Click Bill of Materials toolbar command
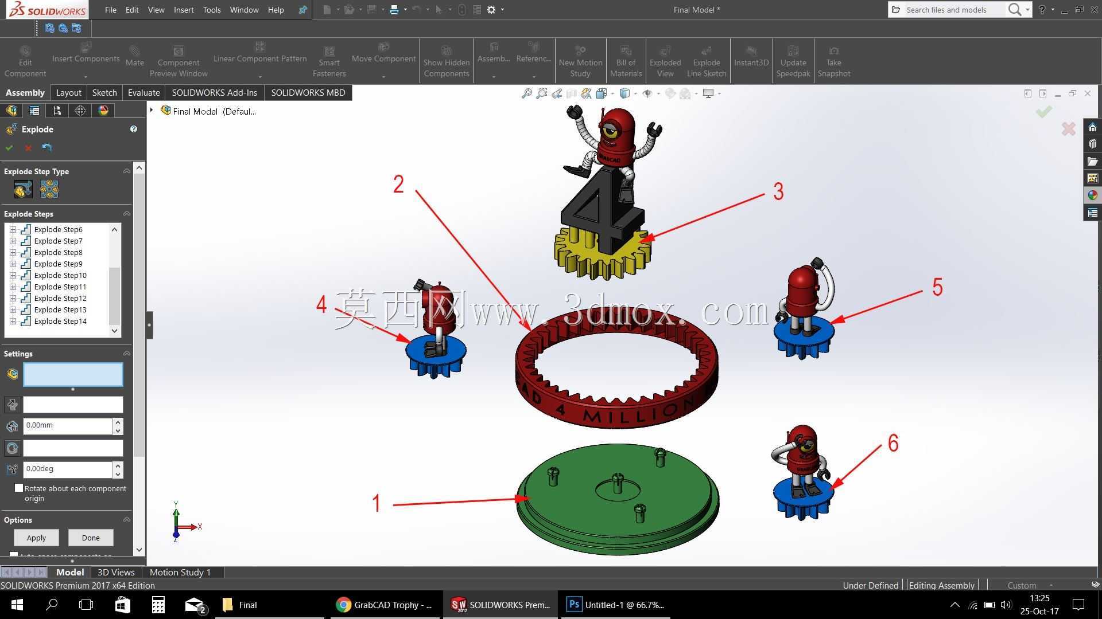 click(x=626, y=61)
